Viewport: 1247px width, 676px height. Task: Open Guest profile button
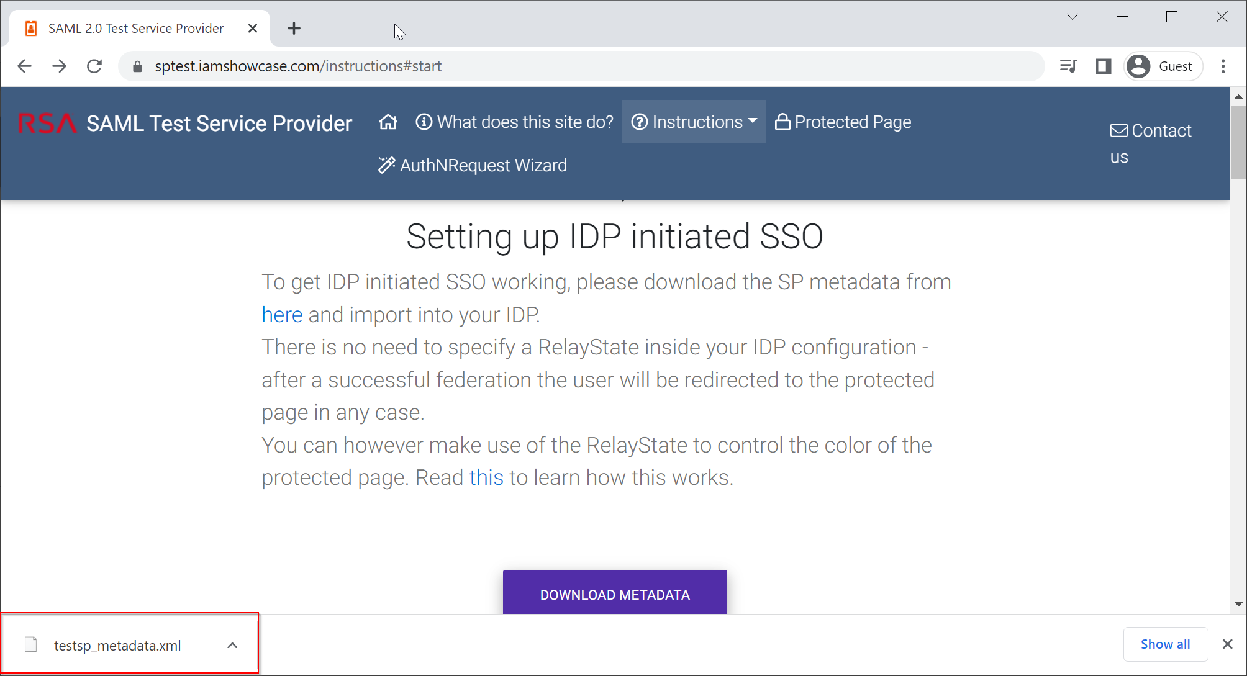coord(1163,66)
